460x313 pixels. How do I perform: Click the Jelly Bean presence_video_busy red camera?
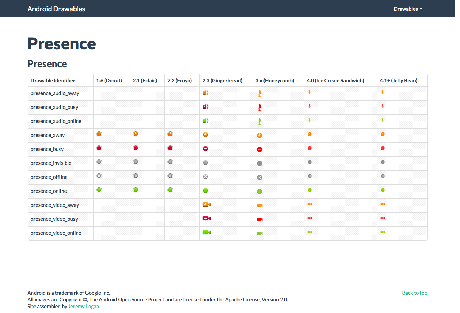point(383,218)
